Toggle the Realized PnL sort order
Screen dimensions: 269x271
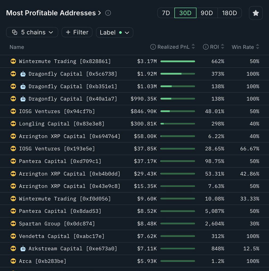[x=194, y=47]
